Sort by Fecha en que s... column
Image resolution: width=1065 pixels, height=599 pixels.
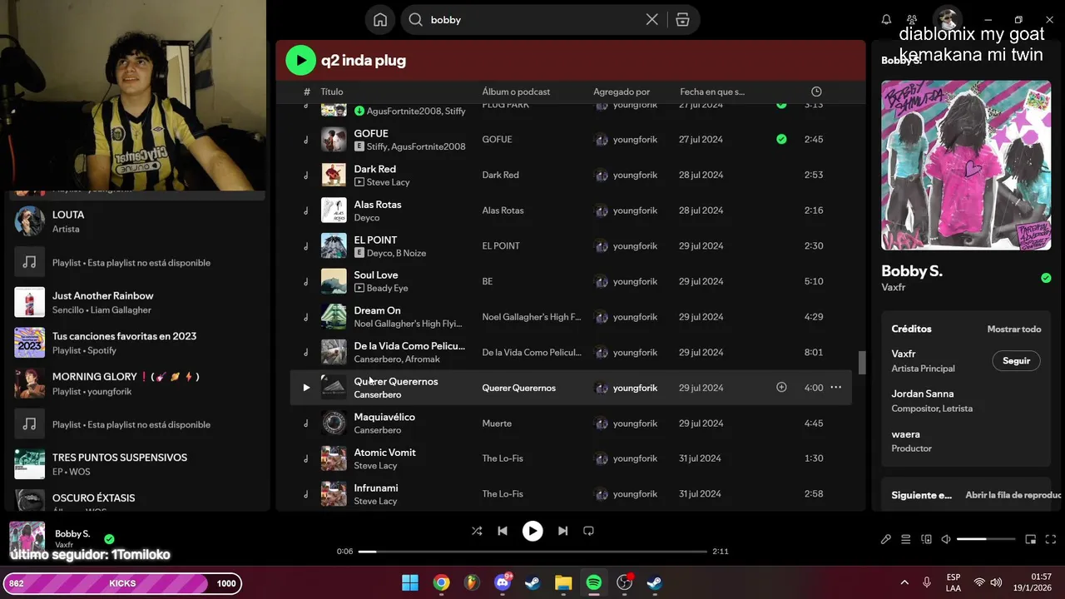point(712,92)
